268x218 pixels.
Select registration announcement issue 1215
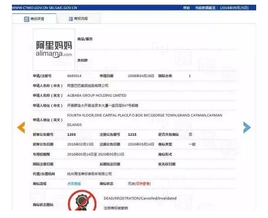[132, 135]
